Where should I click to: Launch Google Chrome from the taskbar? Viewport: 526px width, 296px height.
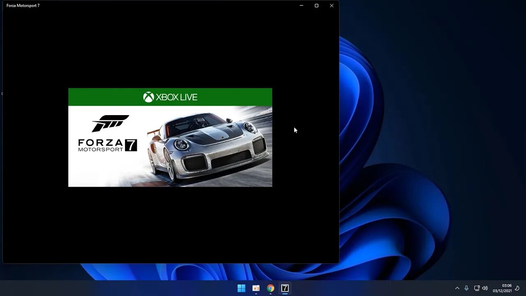tap(270, 288)
